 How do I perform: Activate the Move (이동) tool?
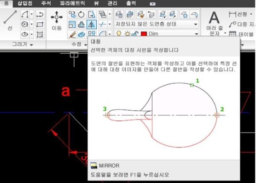click(56, 21)
